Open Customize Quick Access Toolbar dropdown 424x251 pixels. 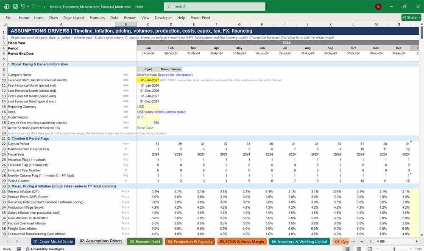coord(44,7)
